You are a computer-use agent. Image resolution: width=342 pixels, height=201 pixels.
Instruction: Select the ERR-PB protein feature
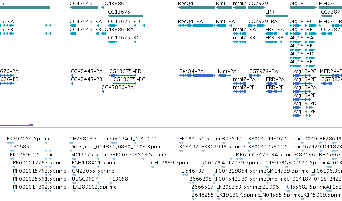(x=274, y=92)
